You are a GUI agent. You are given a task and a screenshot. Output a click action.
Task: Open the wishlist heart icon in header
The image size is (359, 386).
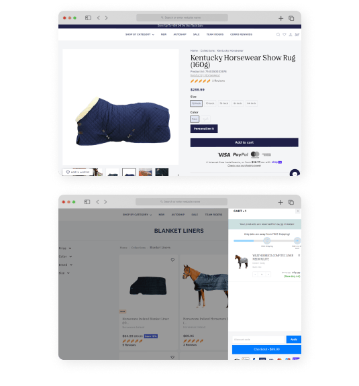(x=285, y=34)
